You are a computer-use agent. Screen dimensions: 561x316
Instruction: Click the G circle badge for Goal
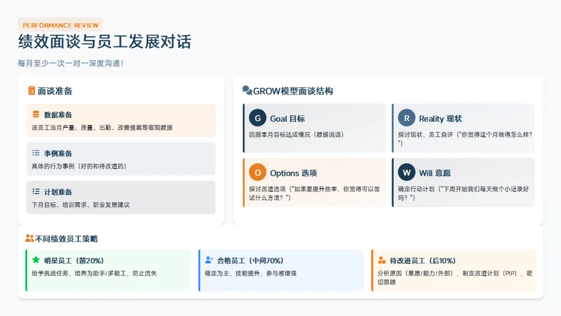[x=258, y=118]
